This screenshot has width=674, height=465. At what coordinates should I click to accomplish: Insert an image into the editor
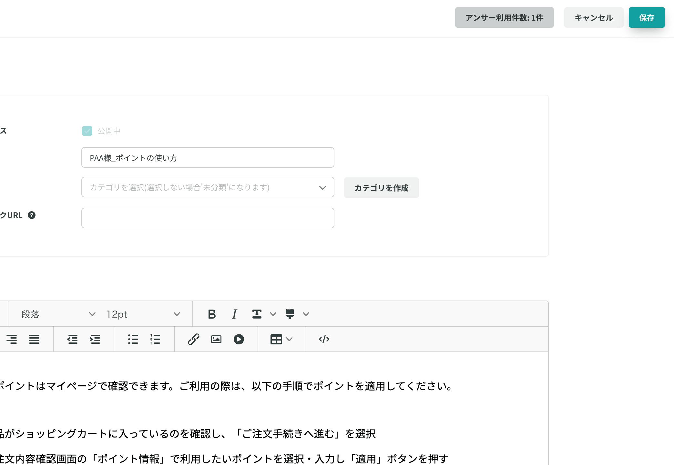point(216,339)
